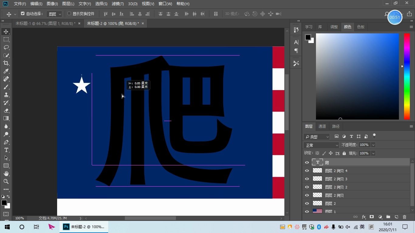Select the Clone Stamp tool

click(x=6, y=95)
